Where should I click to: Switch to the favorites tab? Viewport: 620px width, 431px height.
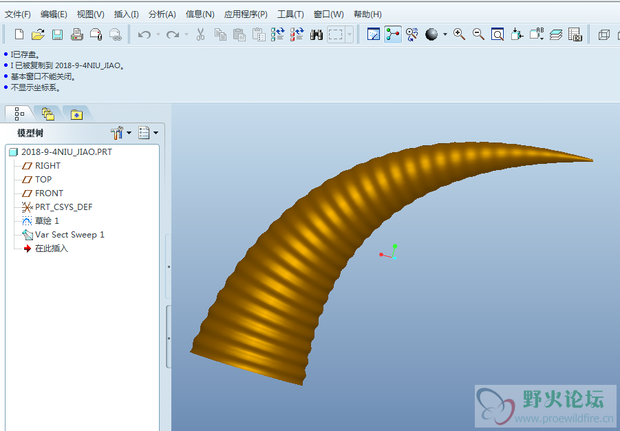76,114
